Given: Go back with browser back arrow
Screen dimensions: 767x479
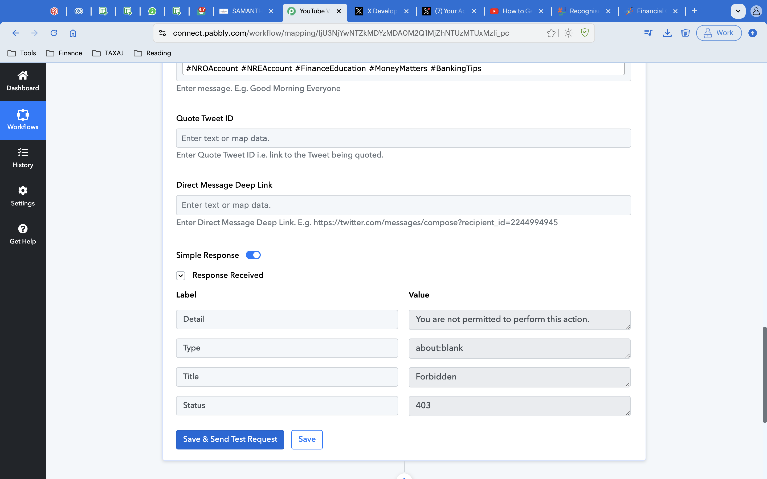Looking at the screenshot, I should point(15,33).
